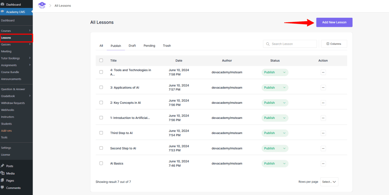Image resolution: width=389 pixels, height=195 pixels.
Task: Open action menu for 3: Applications of AI
Action: pos(323,87)
